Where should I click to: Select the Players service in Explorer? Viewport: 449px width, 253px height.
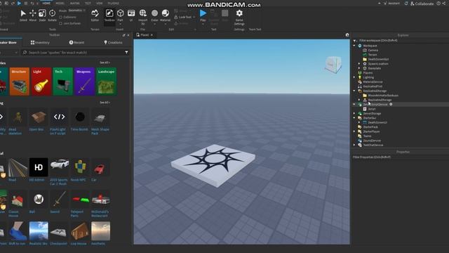[368, 73]
